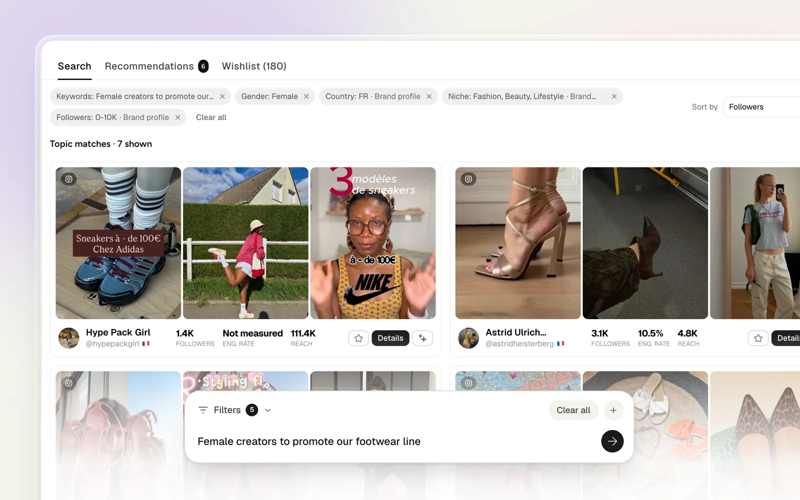Click Instagram icon on Hype Pack Girl card
This screenshot has width=800, height=500.
(x=69, y=179)
